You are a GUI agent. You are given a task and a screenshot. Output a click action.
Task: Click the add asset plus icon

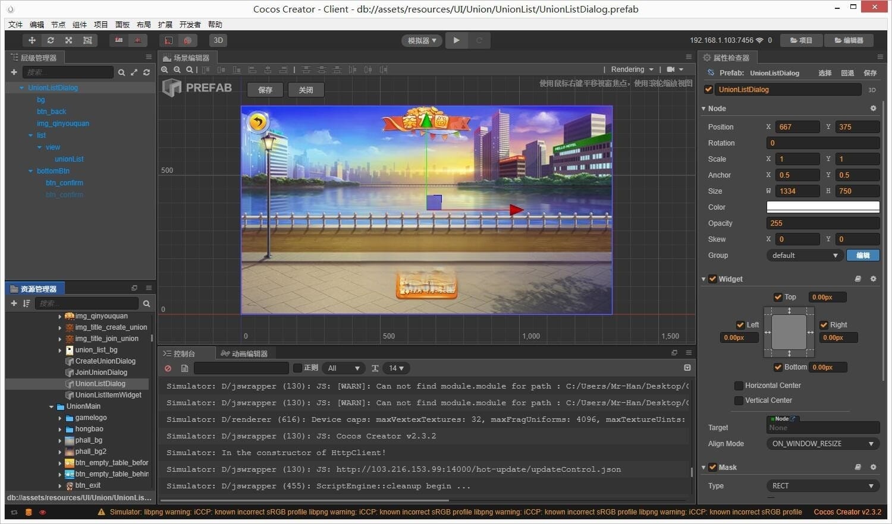[14, 304]
